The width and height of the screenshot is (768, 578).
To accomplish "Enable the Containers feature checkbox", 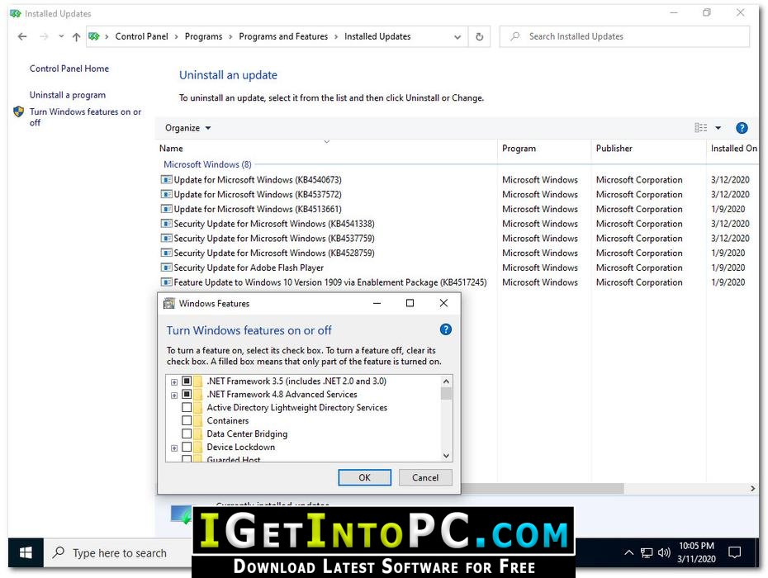I will pos(187,420).
